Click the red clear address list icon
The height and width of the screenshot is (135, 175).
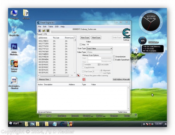[x=84, y=79]
